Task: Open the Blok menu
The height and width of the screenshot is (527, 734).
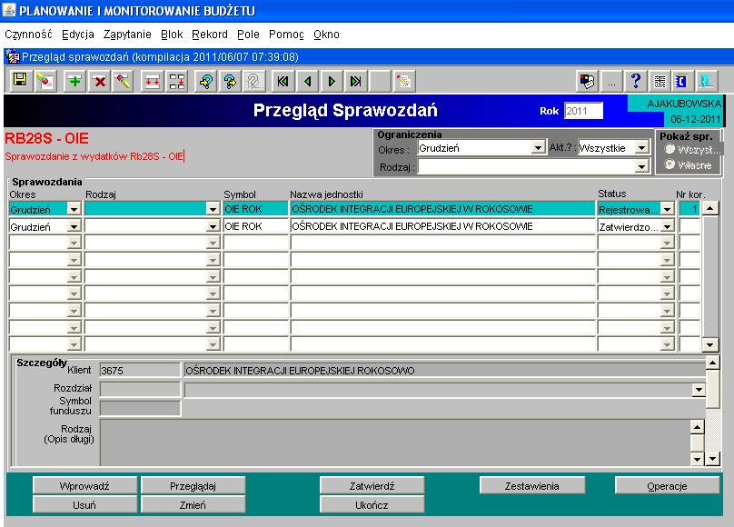Action: (x=172, y=35)
